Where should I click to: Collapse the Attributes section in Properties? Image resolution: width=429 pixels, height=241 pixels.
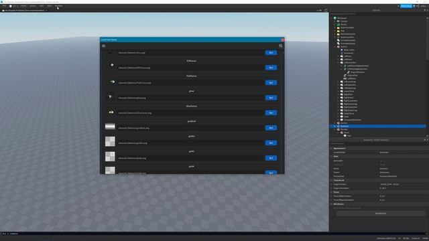point(332,204)
